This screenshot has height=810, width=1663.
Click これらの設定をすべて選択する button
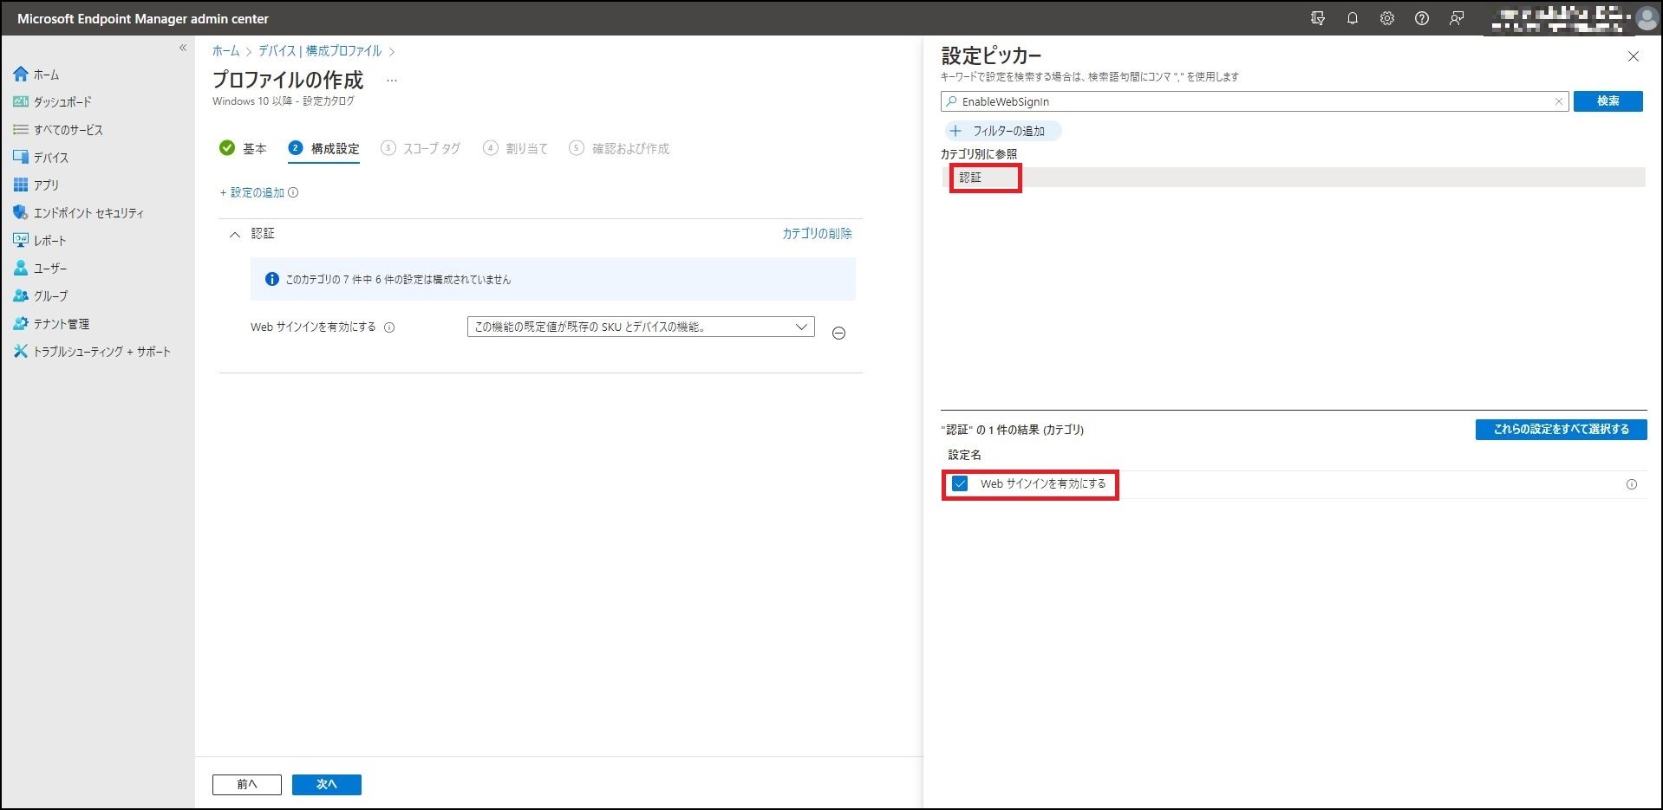(x=1562, y=430)
